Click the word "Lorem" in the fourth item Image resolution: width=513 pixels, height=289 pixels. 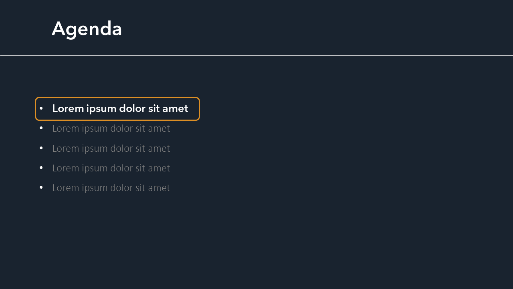point(66,168)
